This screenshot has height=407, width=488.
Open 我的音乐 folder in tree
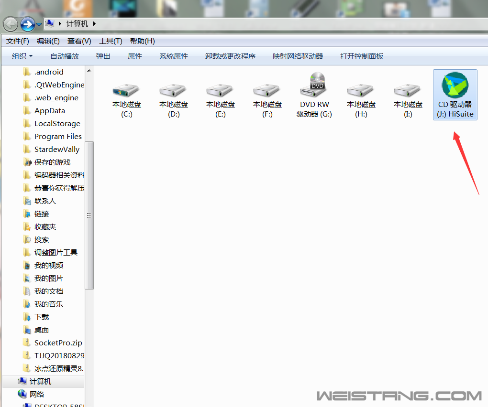click(x=43, y=304)
